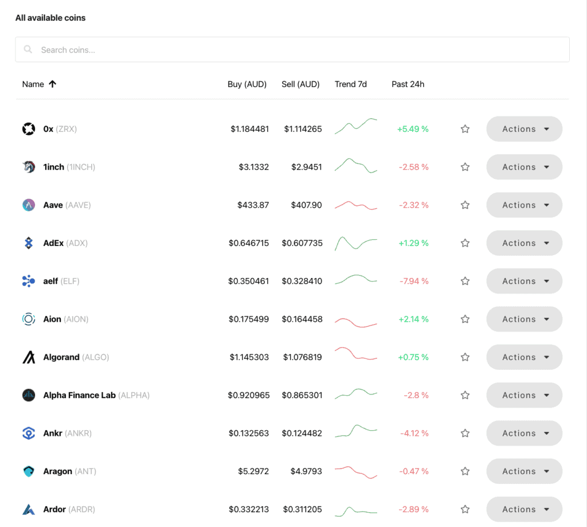
Task: Click the Ardor coin name
Action: [x=54, y=509]
